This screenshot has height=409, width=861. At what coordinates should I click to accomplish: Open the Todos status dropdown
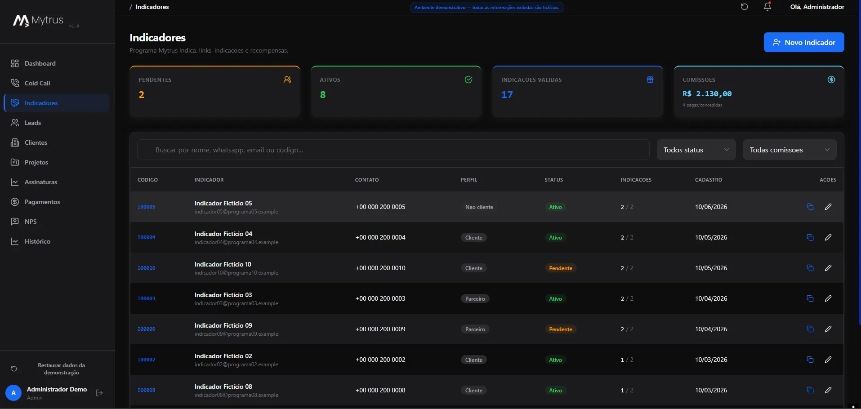click(696, 150)
